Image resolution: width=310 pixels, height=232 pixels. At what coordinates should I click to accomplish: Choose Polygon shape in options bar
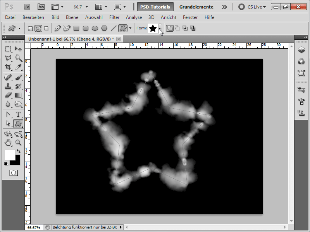[x=104, y=28]
